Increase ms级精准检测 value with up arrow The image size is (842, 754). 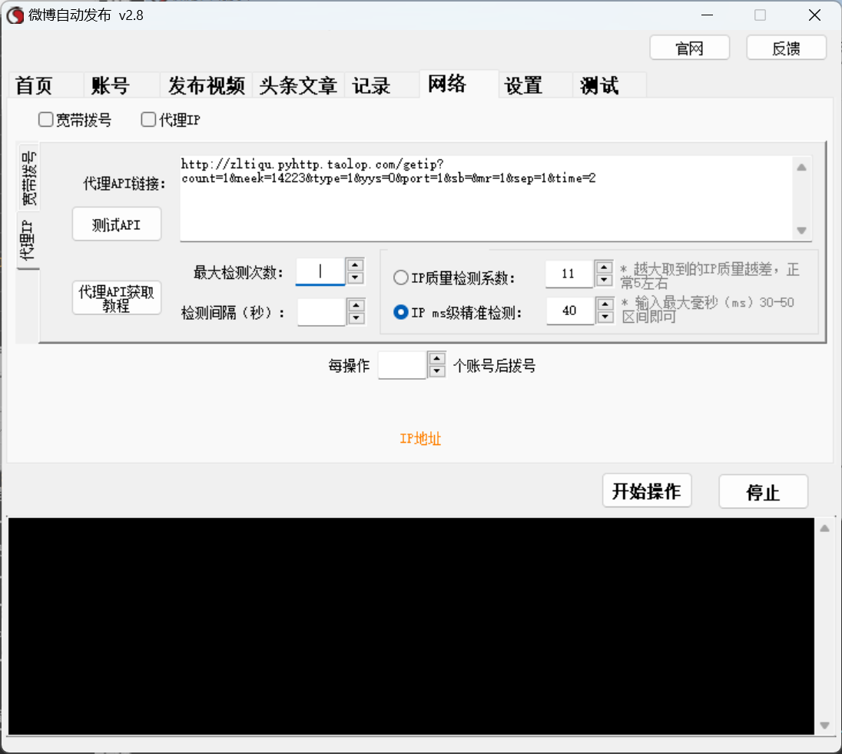pyautogui.click(x=605, y=304)
